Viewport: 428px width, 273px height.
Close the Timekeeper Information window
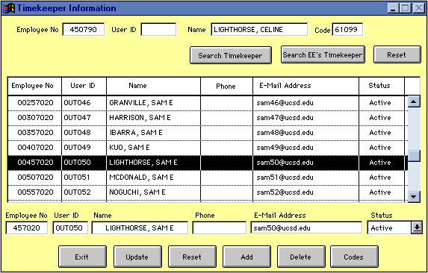419,8
